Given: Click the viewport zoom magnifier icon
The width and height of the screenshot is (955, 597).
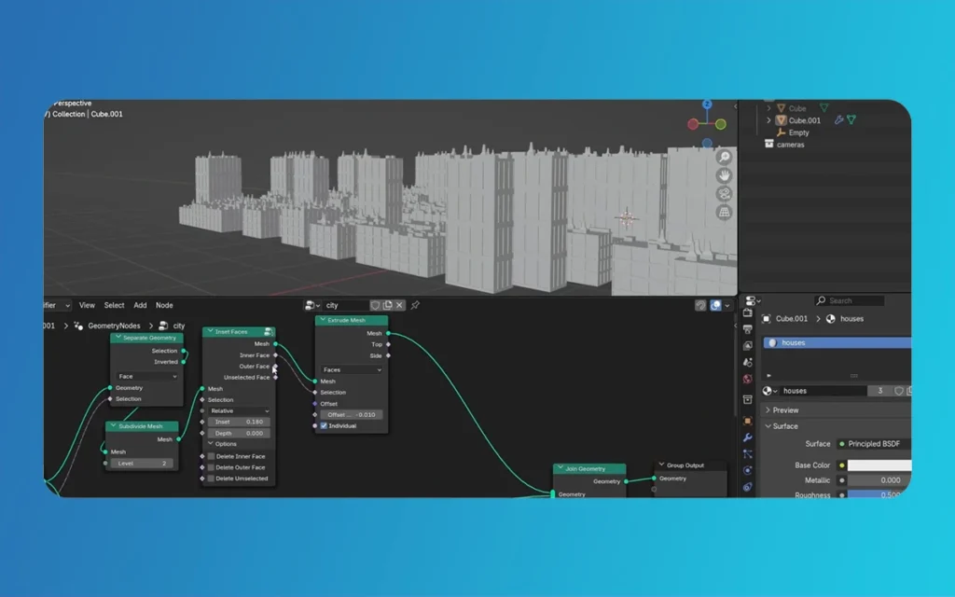Looking at the screenshot, I should (724, 157).
